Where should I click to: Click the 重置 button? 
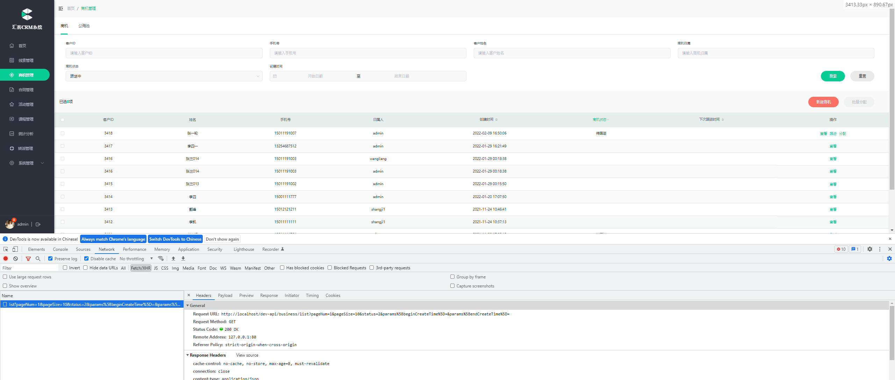[x=862, y=76]
